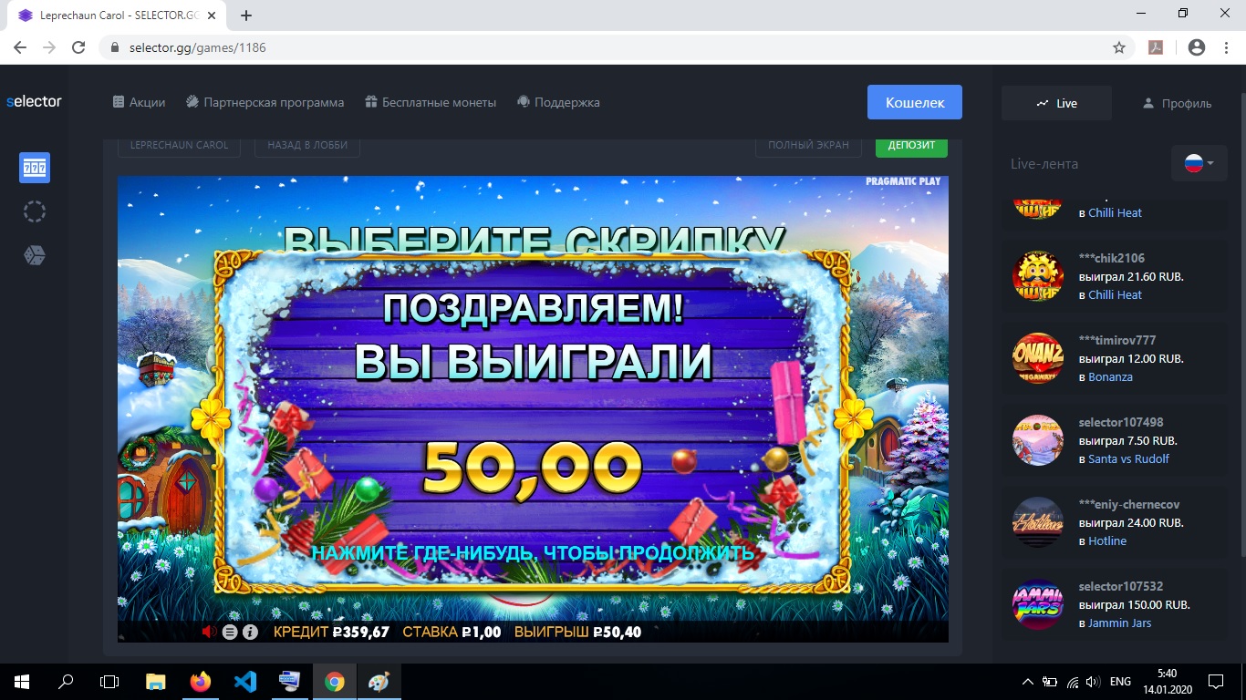Expand the flag language dropdown
This screenshot has width=1246, height=700.
1199,163
